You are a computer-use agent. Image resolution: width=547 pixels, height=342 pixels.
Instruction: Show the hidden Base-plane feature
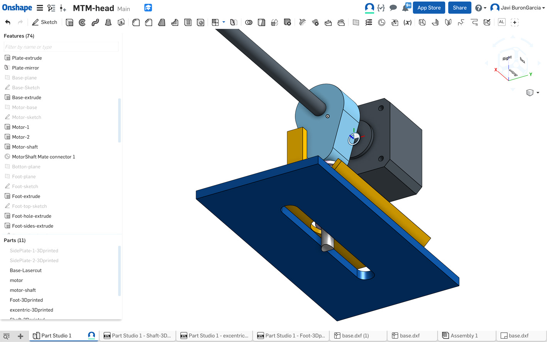click(x=24, y=78)
